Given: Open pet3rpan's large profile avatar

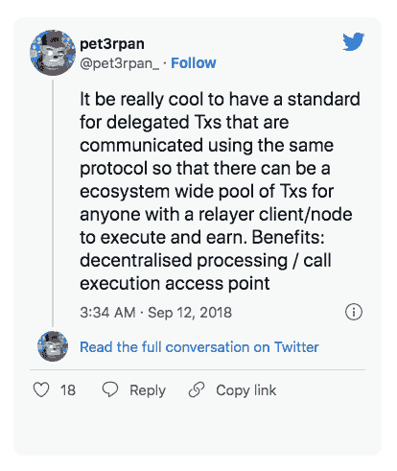Looking at the screenshot, I should [53, 53].
